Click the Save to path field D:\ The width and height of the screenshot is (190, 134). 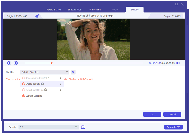pyautogui.click(x=46, y=127)
